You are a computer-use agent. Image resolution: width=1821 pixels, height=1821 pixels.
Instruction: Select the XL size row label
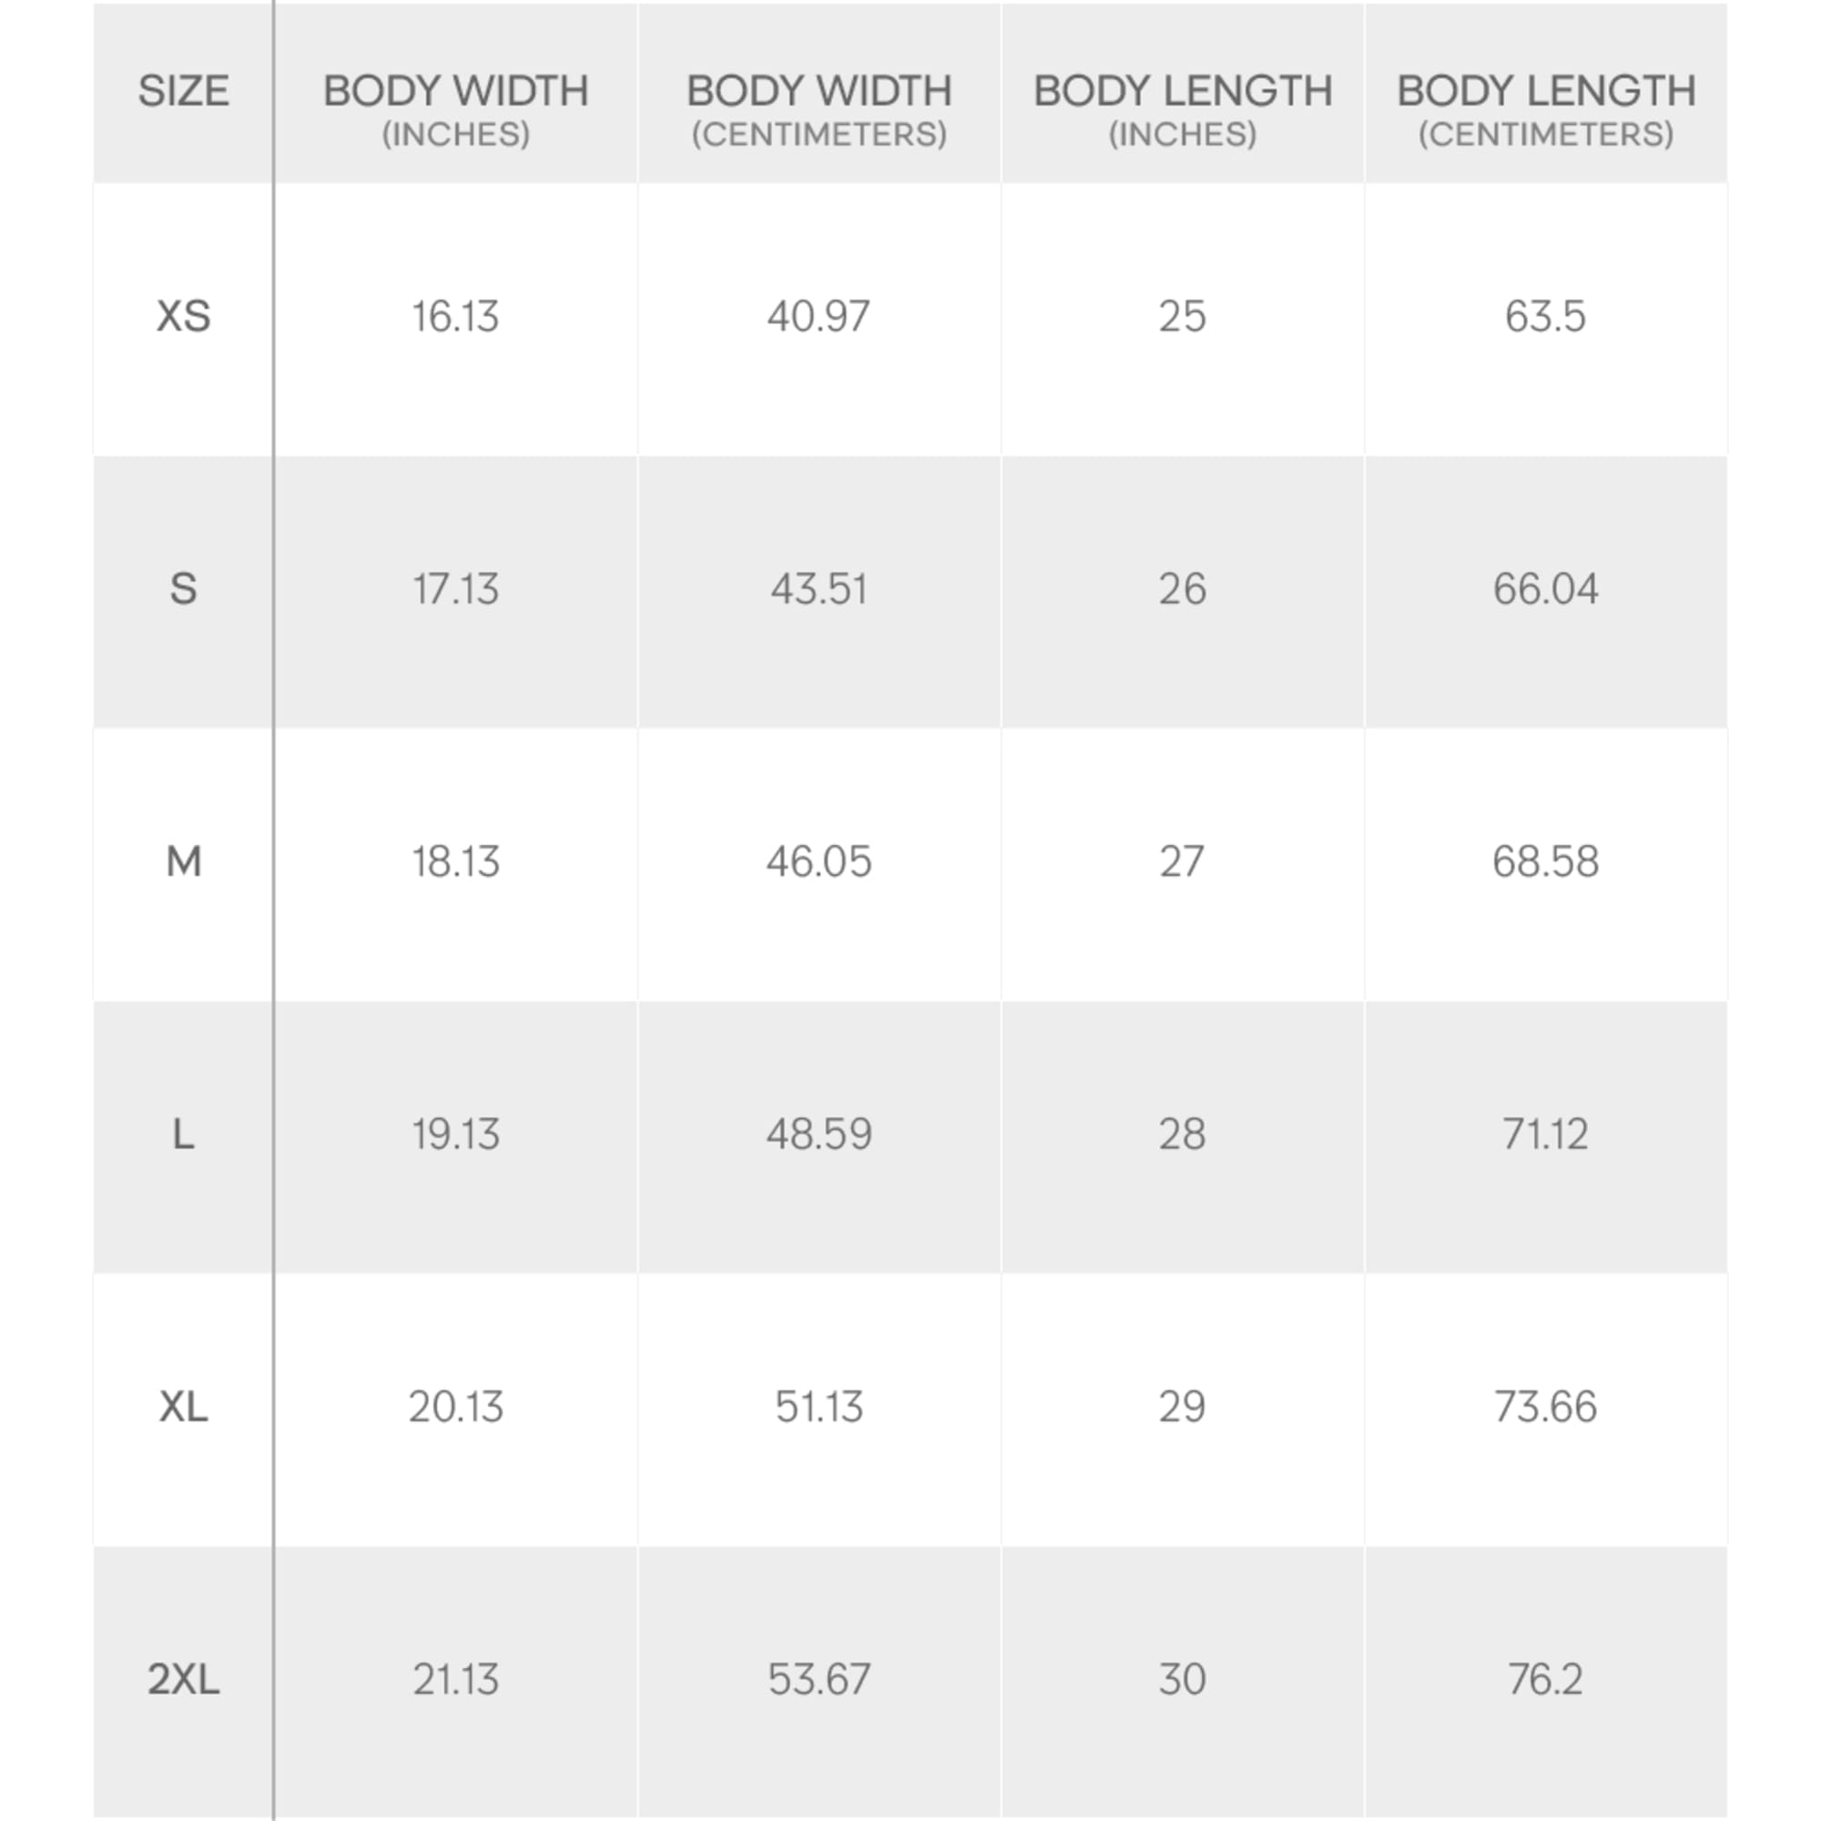click(183, 1407)
